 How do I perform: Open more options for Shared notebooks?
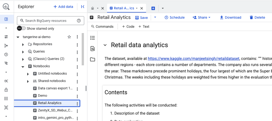(x=77, y=81)
